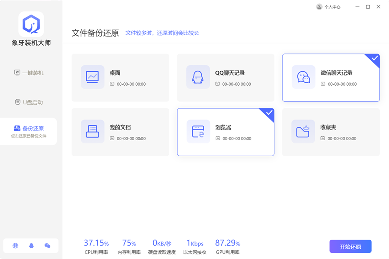The width and height of the screenshot is (389, 259).
Task: Open the globe icon at bottom left
Action: (15, 246)
